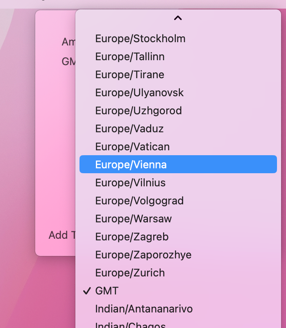286x328 pixels.
Task: Click the upward chevron to scroll the list
Action: [177, 18]
